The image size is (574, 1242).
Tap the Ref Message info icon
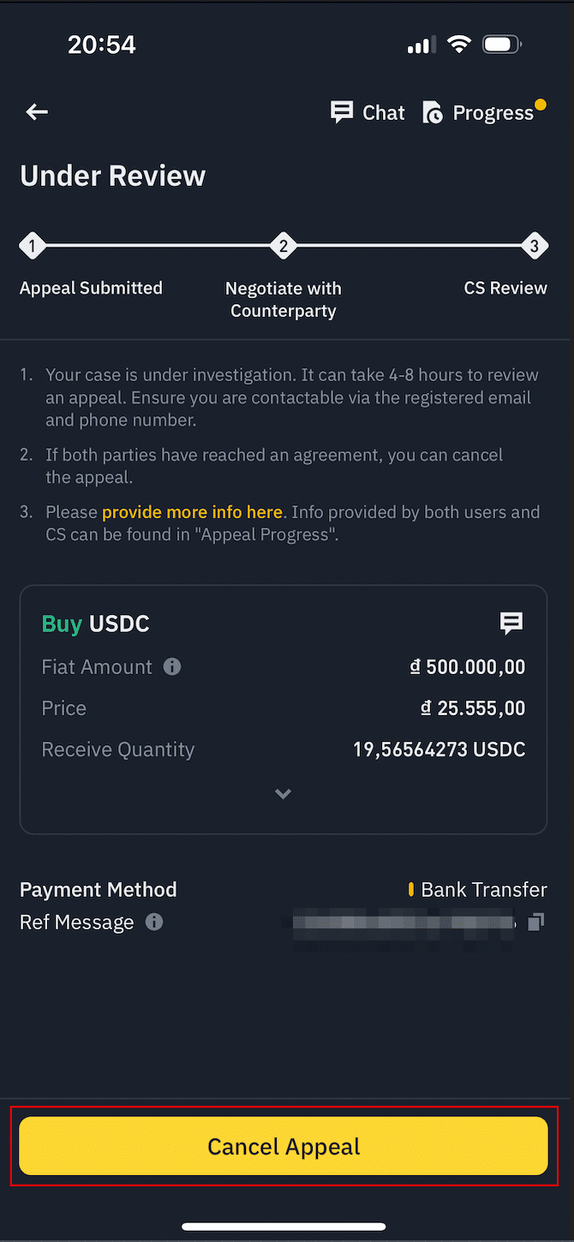(x=154, y=922)
